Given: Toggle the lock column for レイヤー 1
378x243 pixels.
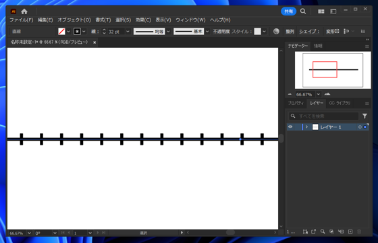Looking at the screenshot, I should [x=298, y=127].
